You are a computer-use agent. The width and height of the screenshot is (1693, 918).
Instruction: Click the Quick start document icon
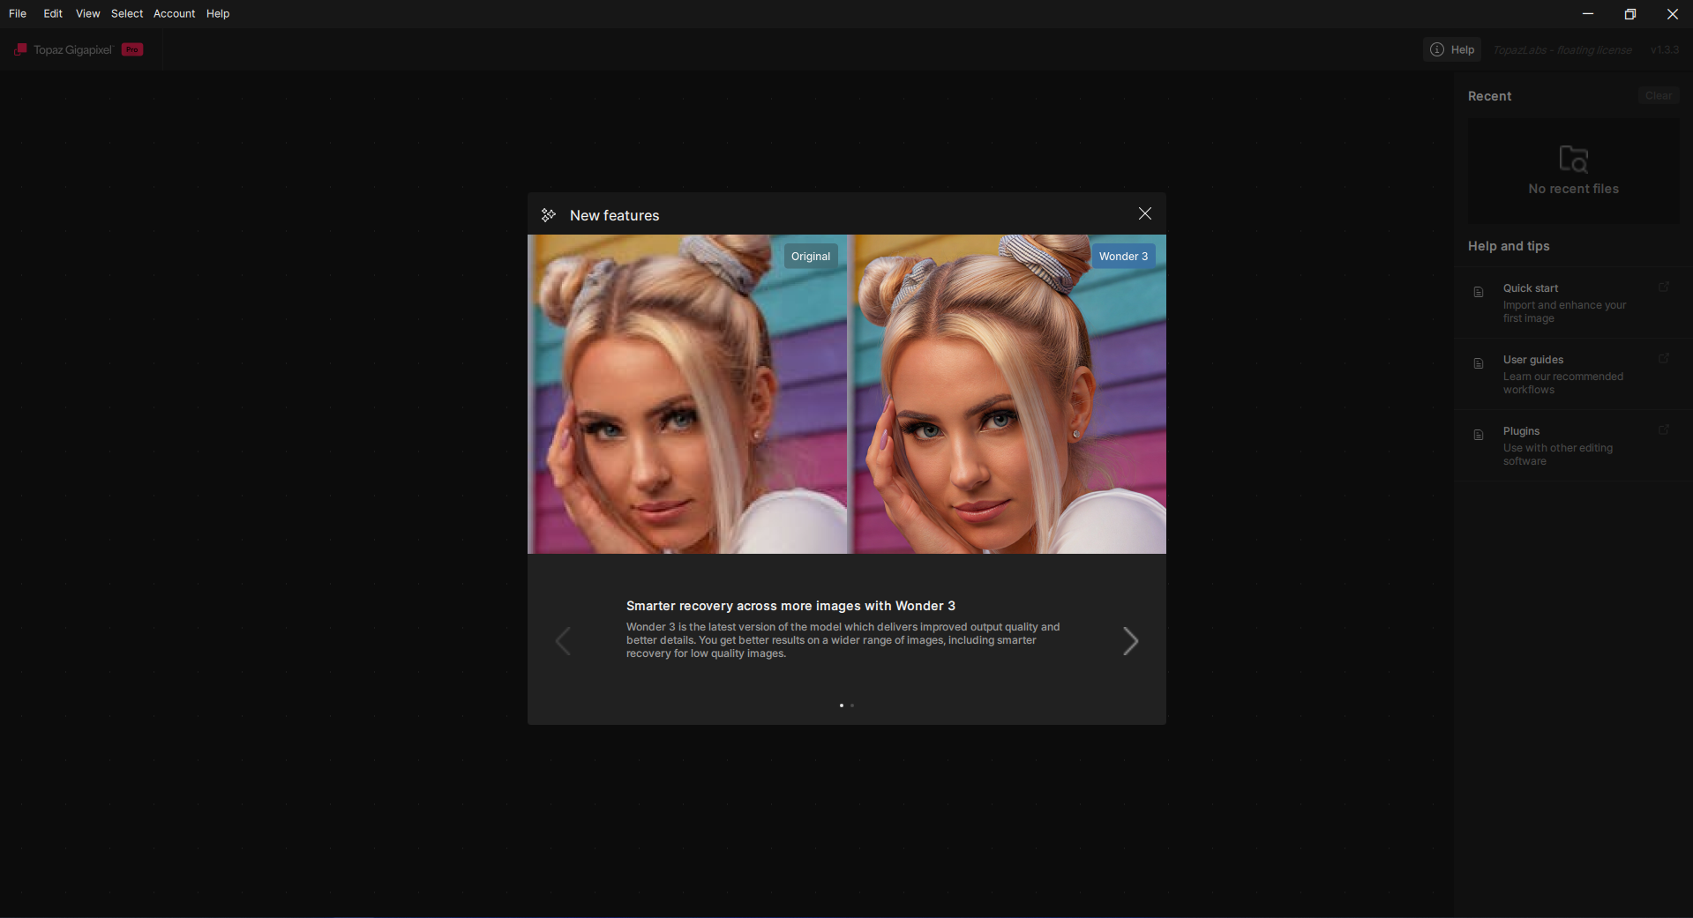1479,292
